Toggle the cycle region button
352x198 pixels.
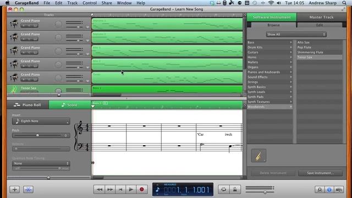(x=224, y=189)
